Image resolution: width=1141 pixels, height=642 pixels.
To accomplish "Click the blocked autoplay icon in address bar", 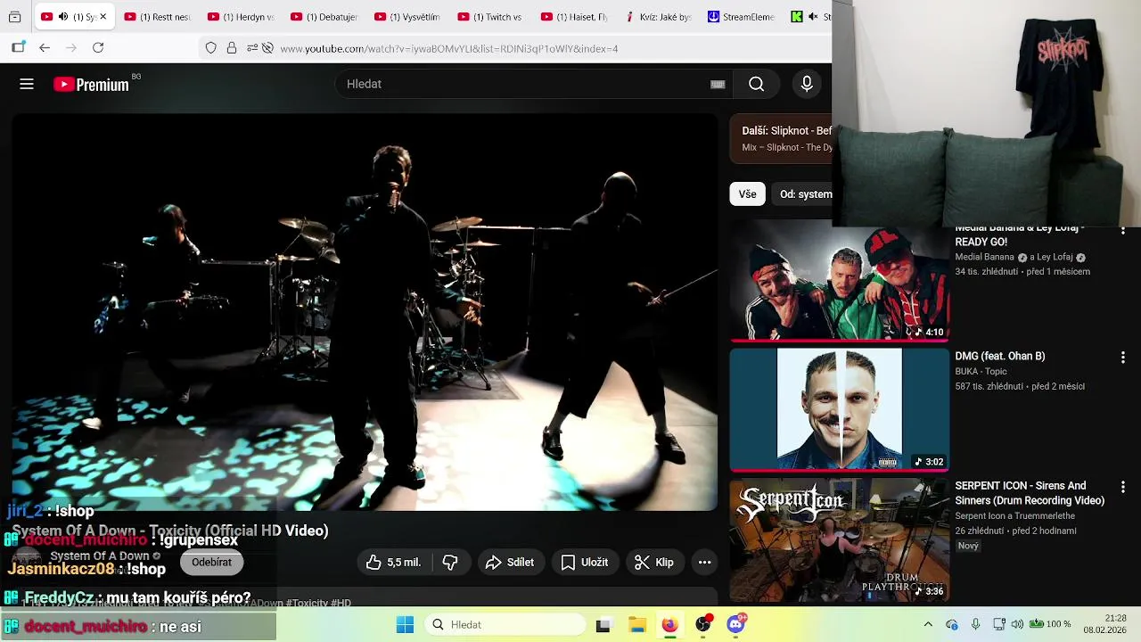I will (267, 48).
